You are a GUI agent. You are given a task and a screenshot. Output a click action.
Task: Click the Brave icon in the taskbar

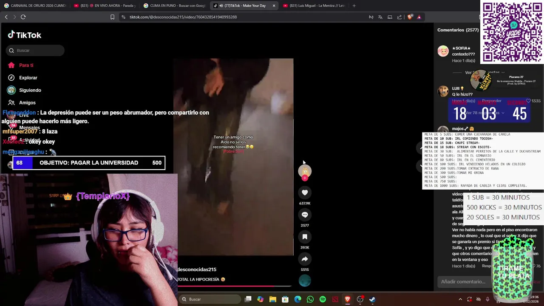coord(348,299)
